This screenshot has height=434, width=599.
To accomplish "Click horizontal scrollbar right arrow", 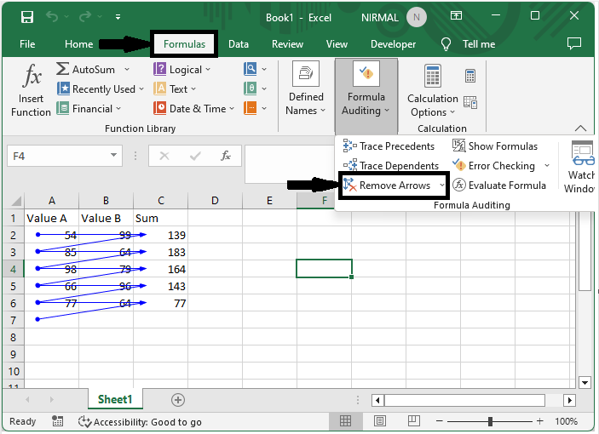I will coord(569,401).
